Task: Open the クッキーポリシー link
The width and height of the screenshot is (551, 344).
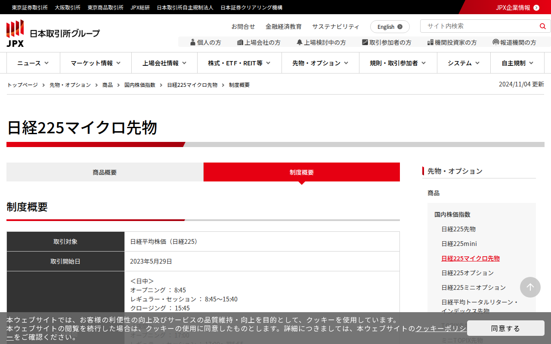Action: point(440,329)
